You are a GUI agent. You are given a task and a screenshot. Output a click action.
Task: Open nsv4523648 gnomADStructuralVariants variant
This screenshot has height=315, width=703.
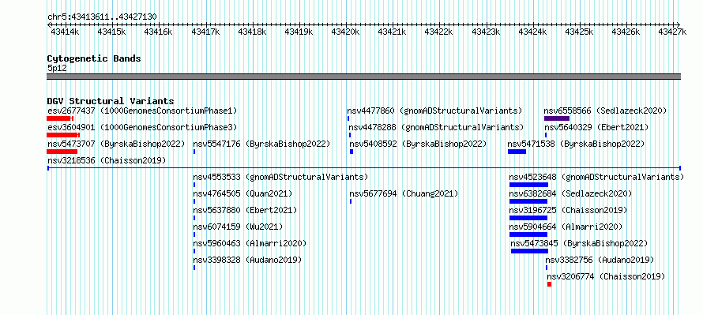coord(596,177)
